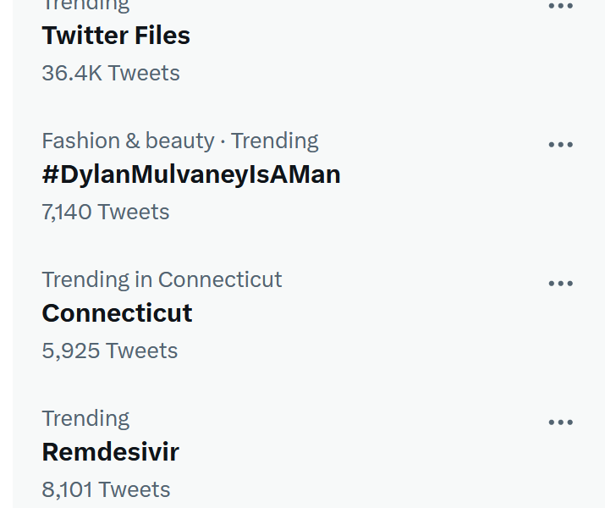616x508 pixels.
Task: Click the 7,140 Tweets count
Action: click(105, 212)
